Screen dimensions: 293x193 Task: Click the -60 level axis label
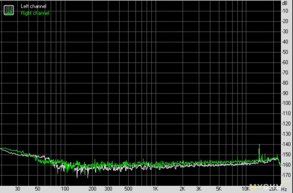coord(285,62)
